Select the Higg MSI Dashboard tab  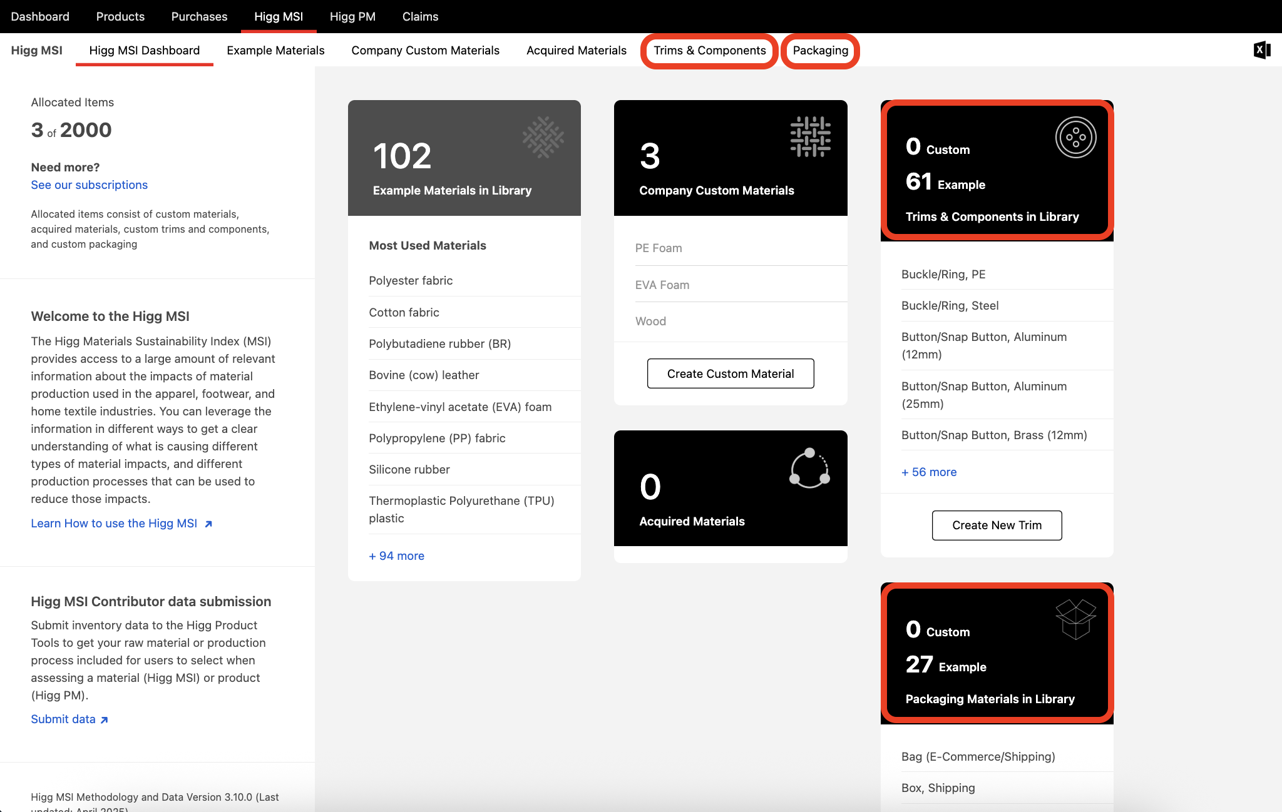(x=145, y=50)
